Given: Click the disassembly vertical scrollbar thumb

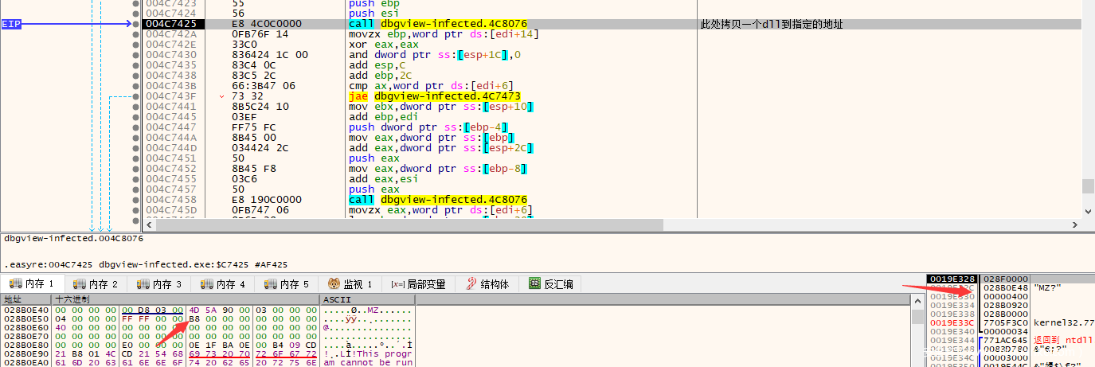Looking at the screenshot, I should tap(1087, 185).
